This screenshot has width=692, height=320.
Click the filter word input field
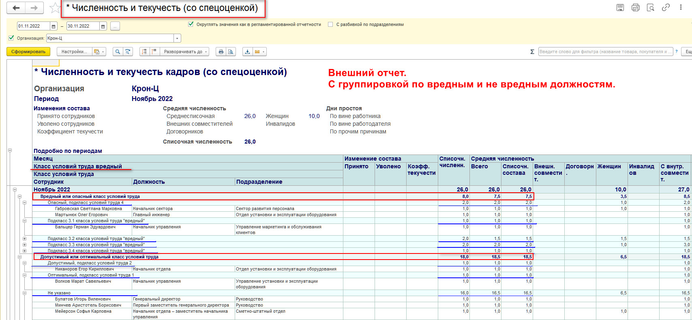tap(606, 52)
